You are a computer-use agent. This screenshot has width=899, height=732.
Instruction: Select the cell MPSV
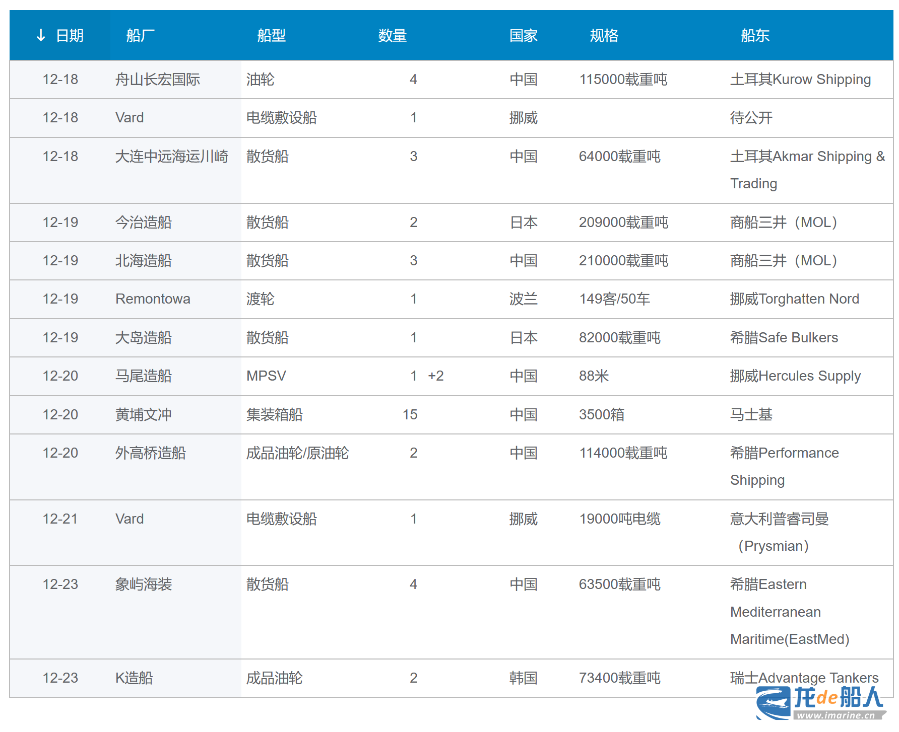pyautogui.click(x=266, y=376)
